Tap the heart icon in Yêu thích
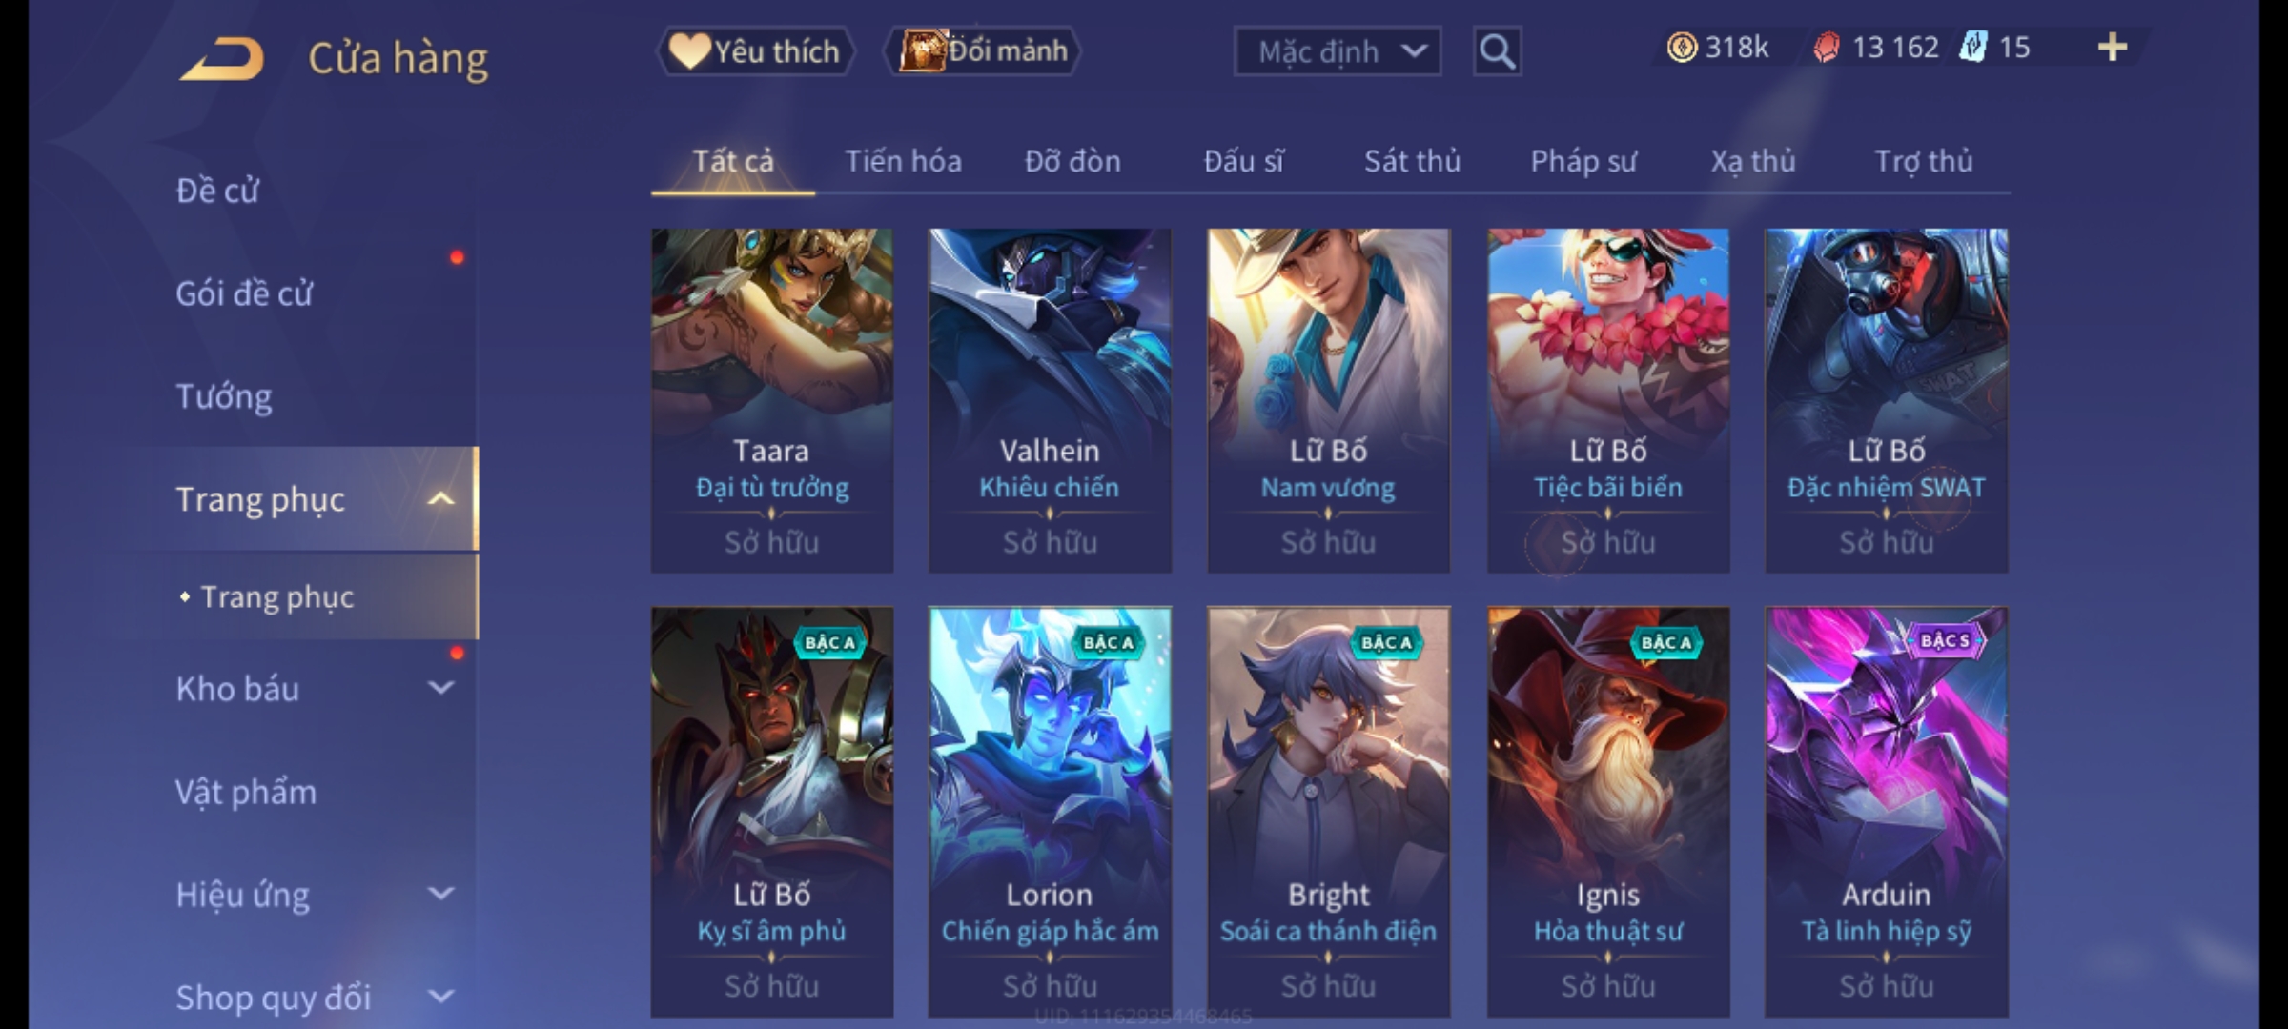The height and width of the screenshot is (1029, 2288). [688, 50]
